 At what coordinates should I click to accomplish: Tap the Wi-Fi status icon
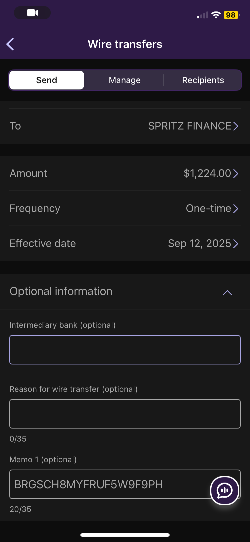point(216,15)
